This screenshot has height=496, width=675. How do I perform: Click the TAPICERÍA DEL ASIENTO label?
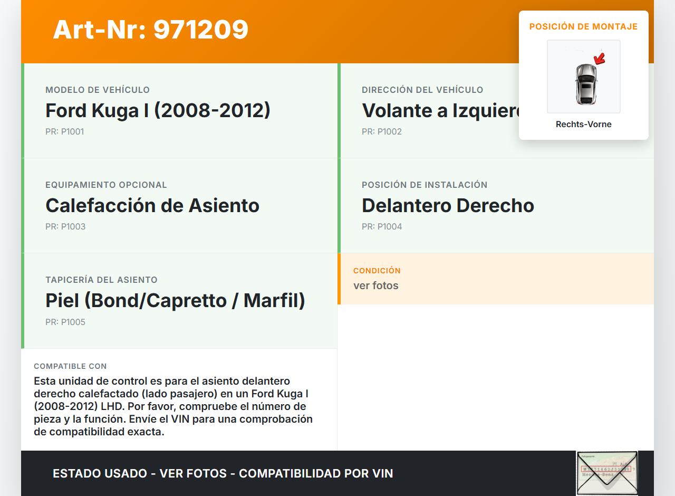pos(101,280)
